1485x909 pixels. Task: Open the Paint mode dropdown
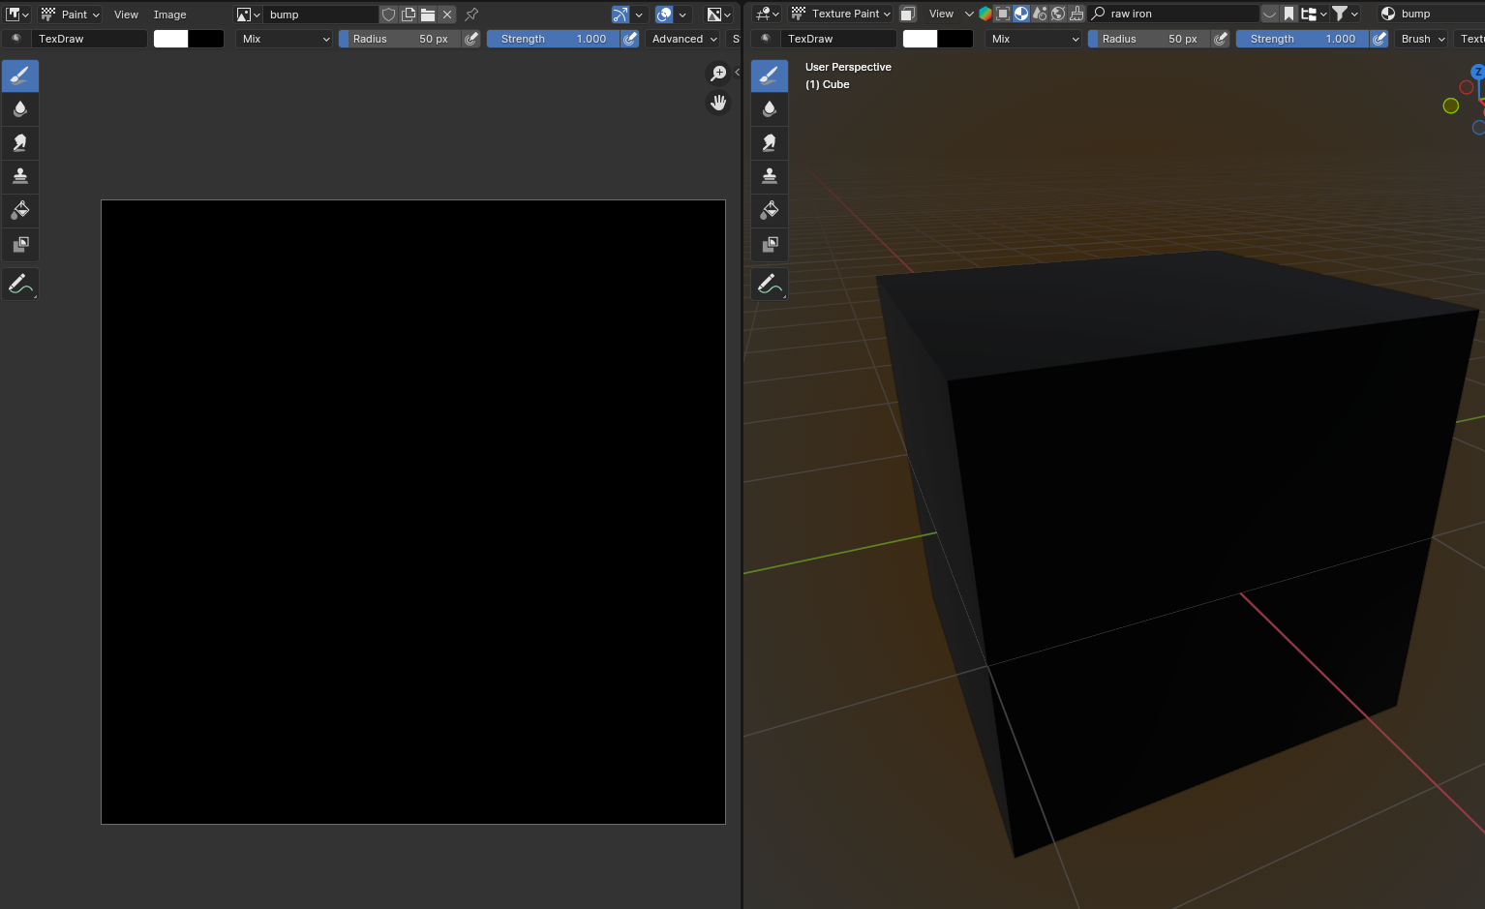click(70, 15)
